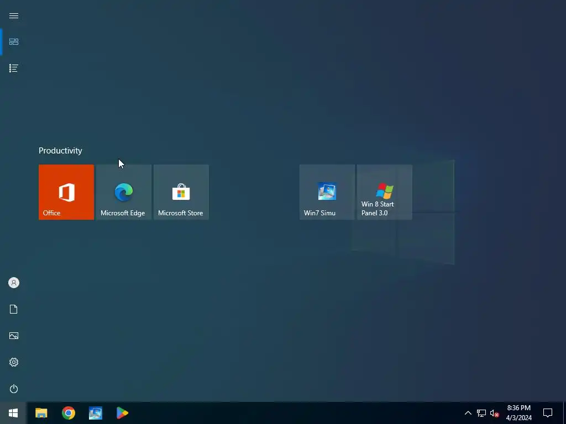Viewport: 566px width, 424px height.
Task: Show hidden system tray icons
Action: click(x=468, y=413)
